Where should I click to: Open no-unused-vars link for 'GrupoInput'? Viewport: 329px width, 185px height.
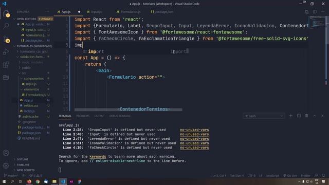(x=194, y=130)
